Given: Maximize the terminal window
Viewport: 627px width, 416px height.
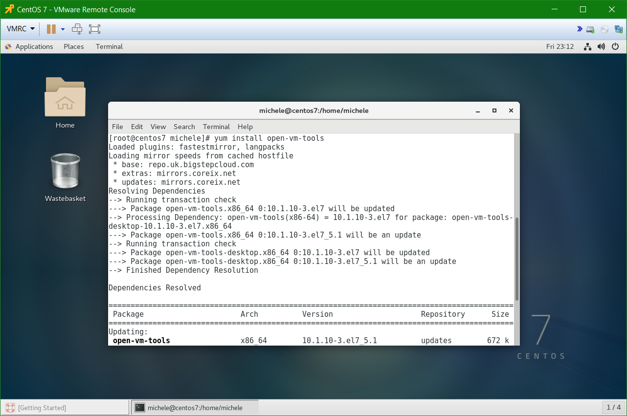Looking at the screenshot, I should (494, 110).
